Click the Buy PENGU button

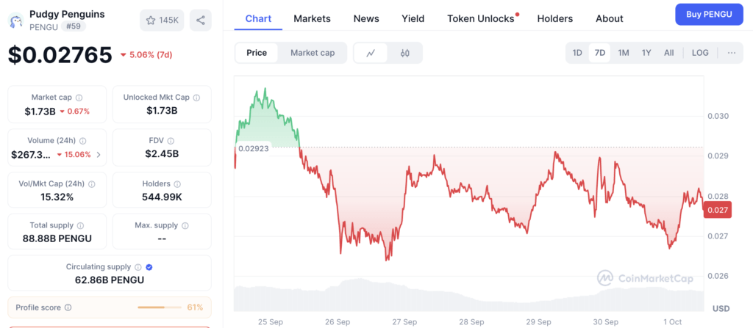pyautogui.click(x=709, y=14)
